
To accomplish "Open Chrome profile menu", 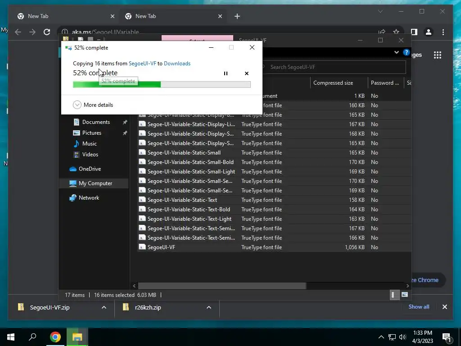I will [429, 32].
